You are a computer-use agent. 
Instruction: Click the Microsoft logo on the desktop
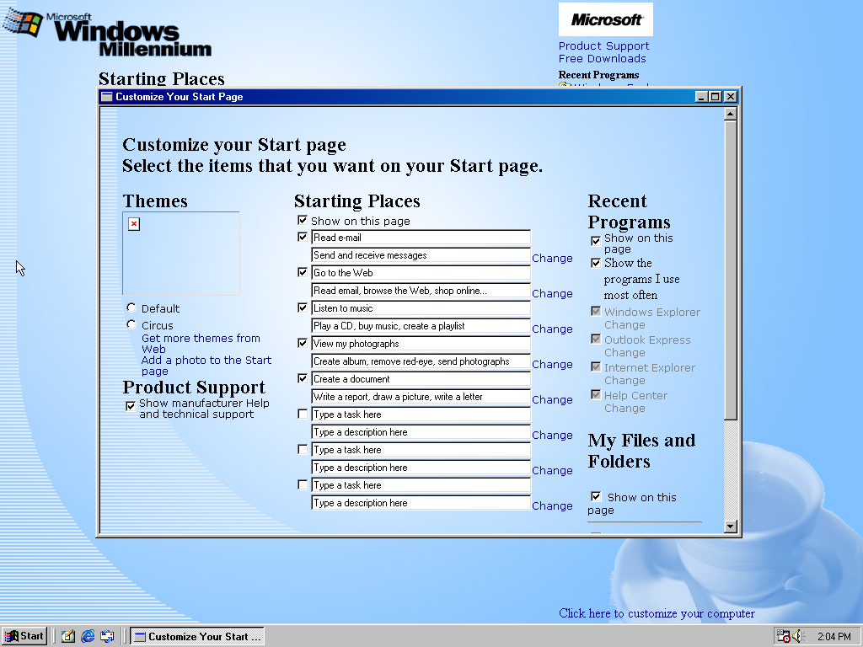(x=606, y=20)
